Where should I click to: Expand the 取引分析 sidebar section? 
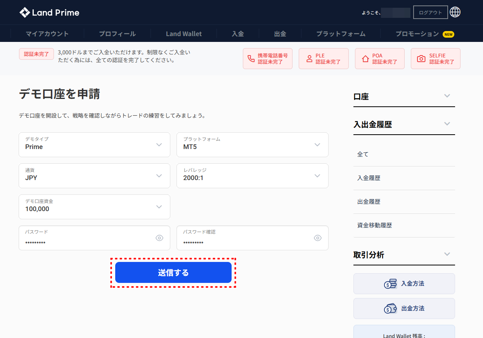404,255
